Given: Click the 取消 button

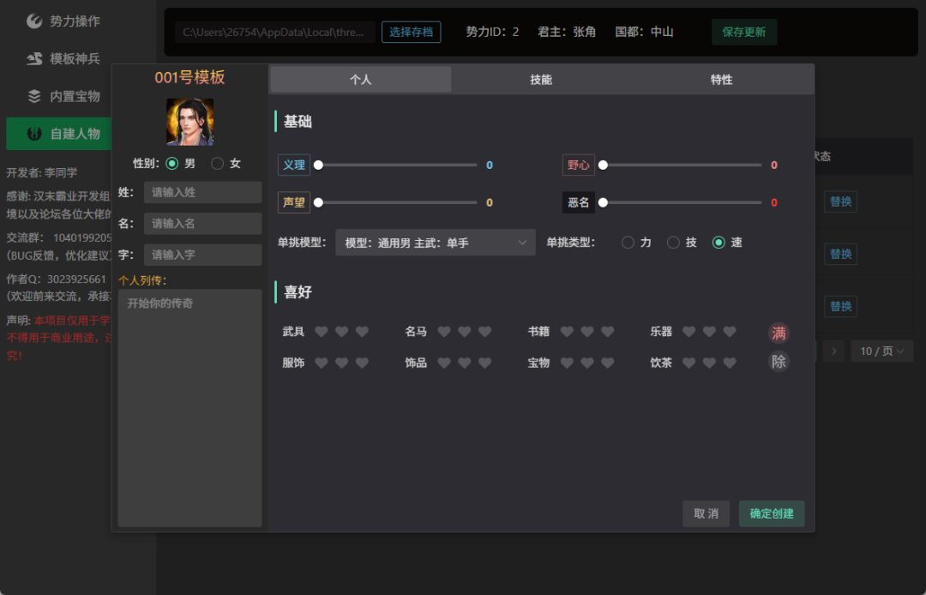Looking at the screenshot, I should pos(706,514).
